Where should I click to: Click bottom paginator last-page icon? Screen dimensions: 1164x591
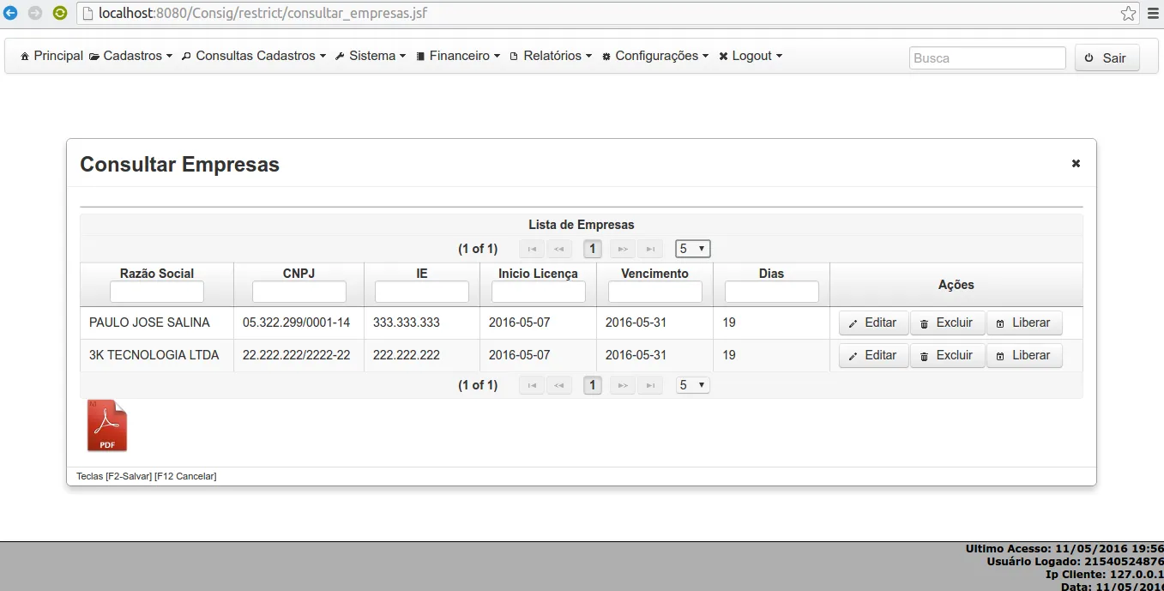point(650,385)
